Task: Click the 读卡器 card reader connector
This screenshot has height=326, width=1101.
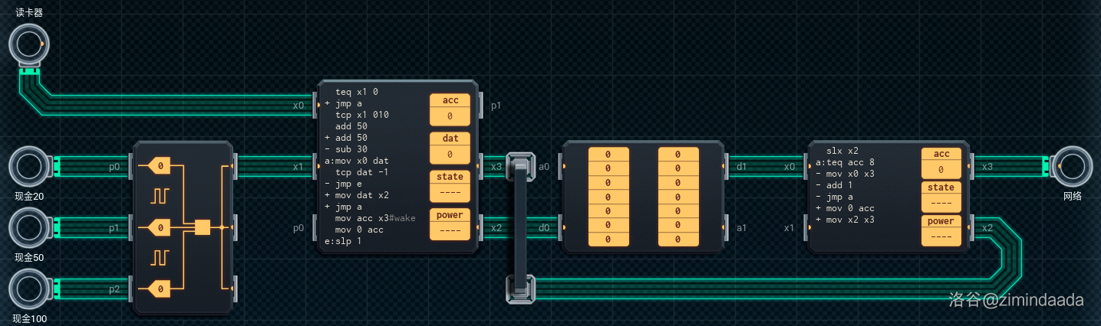Action: pos(29,44)
